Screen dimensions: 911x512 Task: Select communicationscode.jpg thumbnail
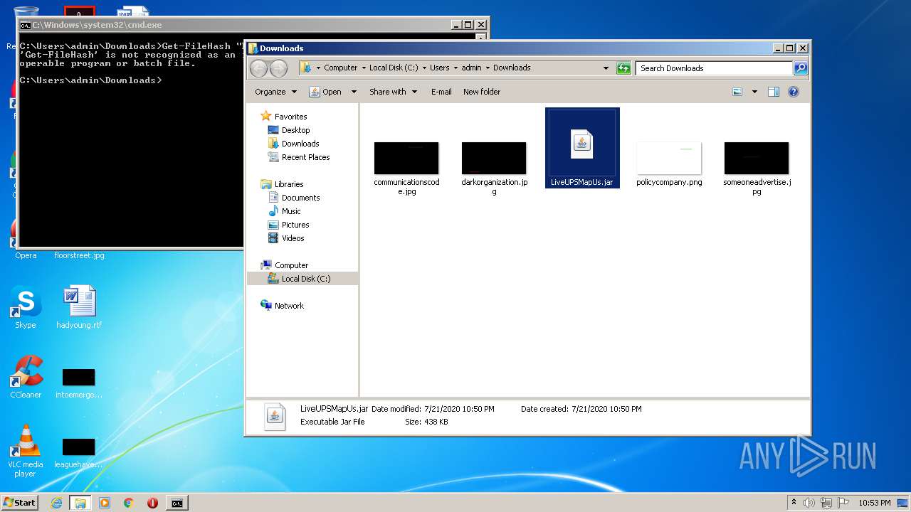(x=406, y=158)
